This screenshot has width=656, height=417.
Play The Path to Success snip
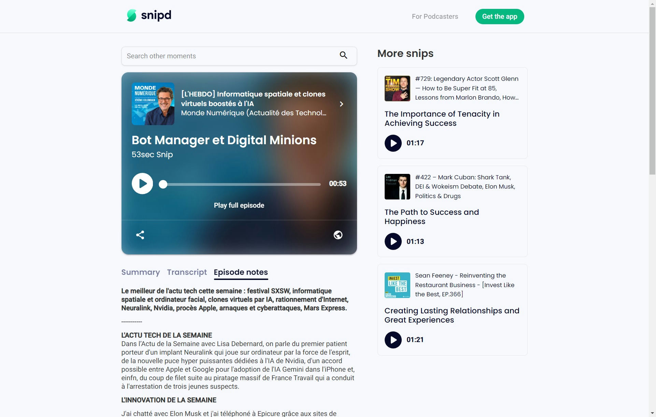coord(393,241)
